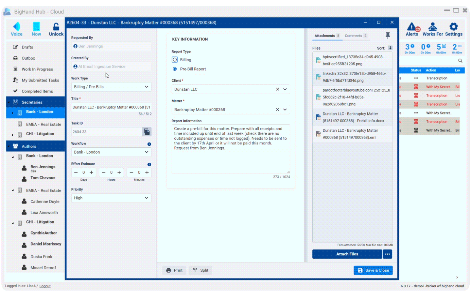Open the Outbox folder
Screen dimensions: 471x300
28,58
